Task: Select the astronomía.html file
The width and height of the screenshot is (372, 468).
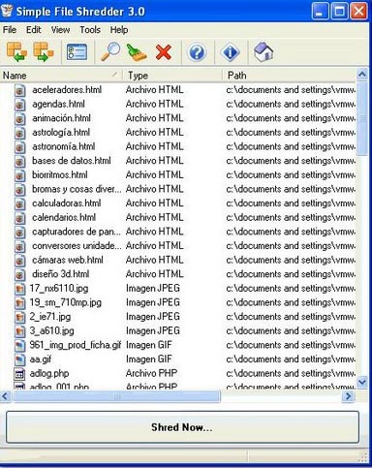Action: tap(64, 147)
